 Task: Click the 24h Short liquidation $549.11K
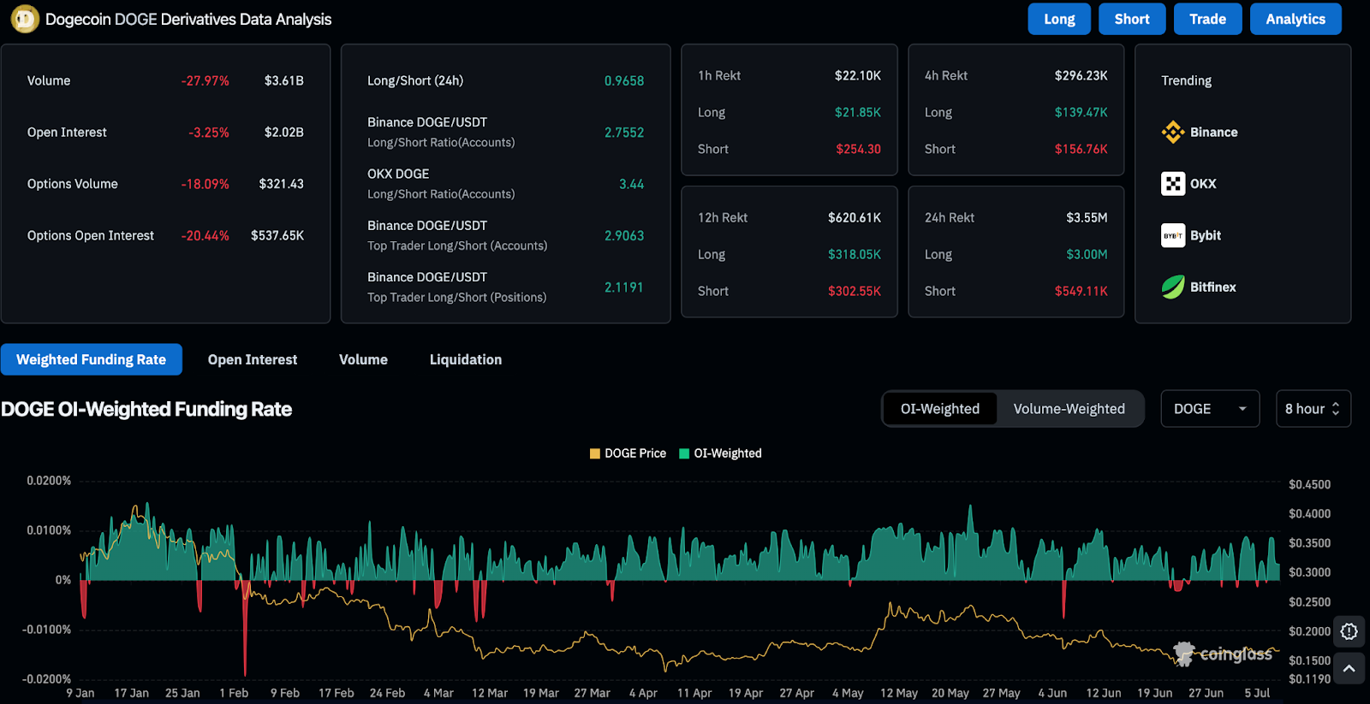tap(1081, 291)
